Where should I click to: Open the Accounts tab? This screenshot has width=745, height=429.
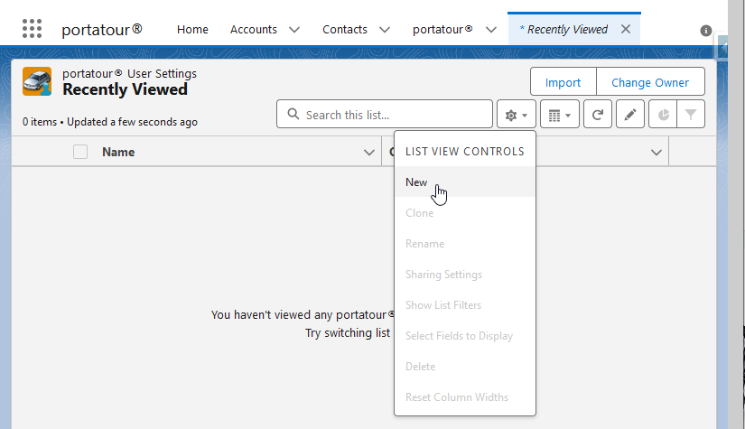tap(253, 30)
